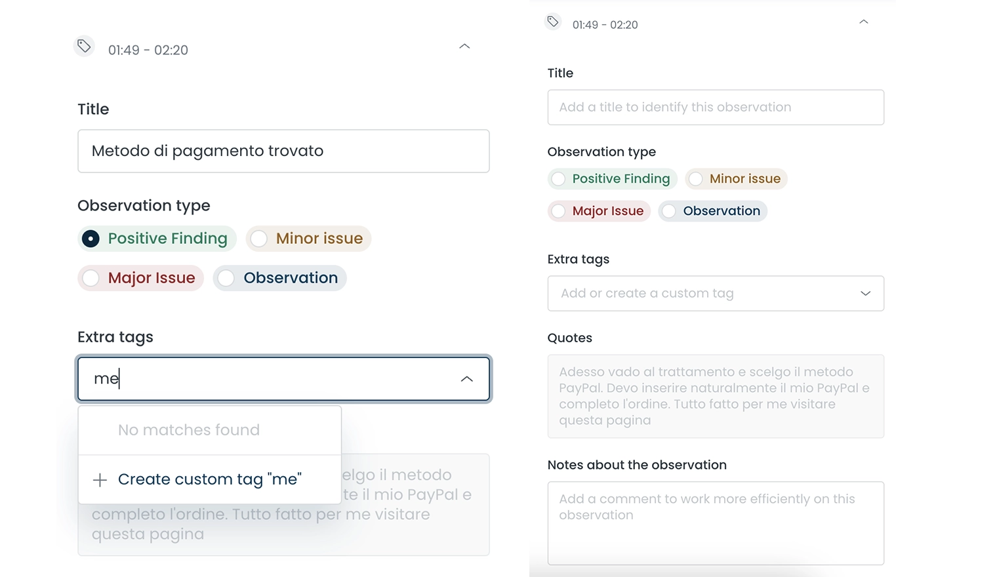This screenshot has width=997, height=577.
Task: Select Major Issue in left panel
Action: tap(91, 278)
